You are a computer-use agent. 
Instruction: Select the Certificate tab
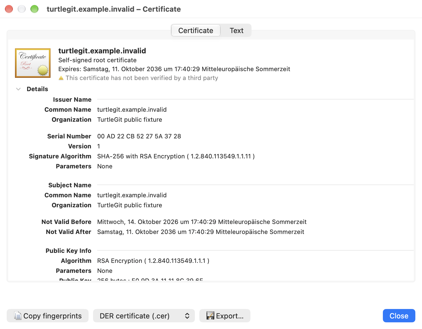coord(196,31)
